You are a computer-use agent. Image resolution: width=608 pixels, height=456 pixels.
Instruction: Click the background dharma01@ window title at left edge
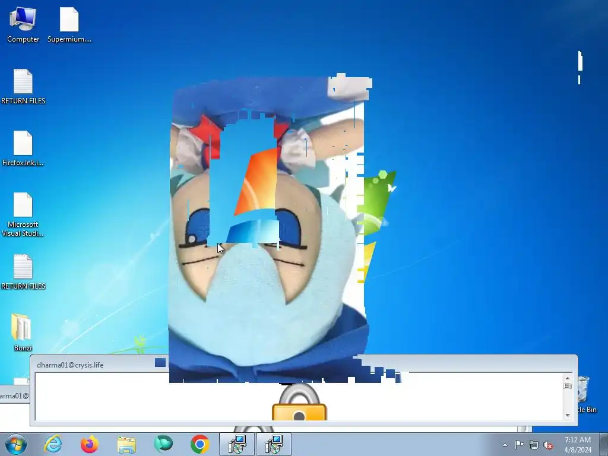14,395
